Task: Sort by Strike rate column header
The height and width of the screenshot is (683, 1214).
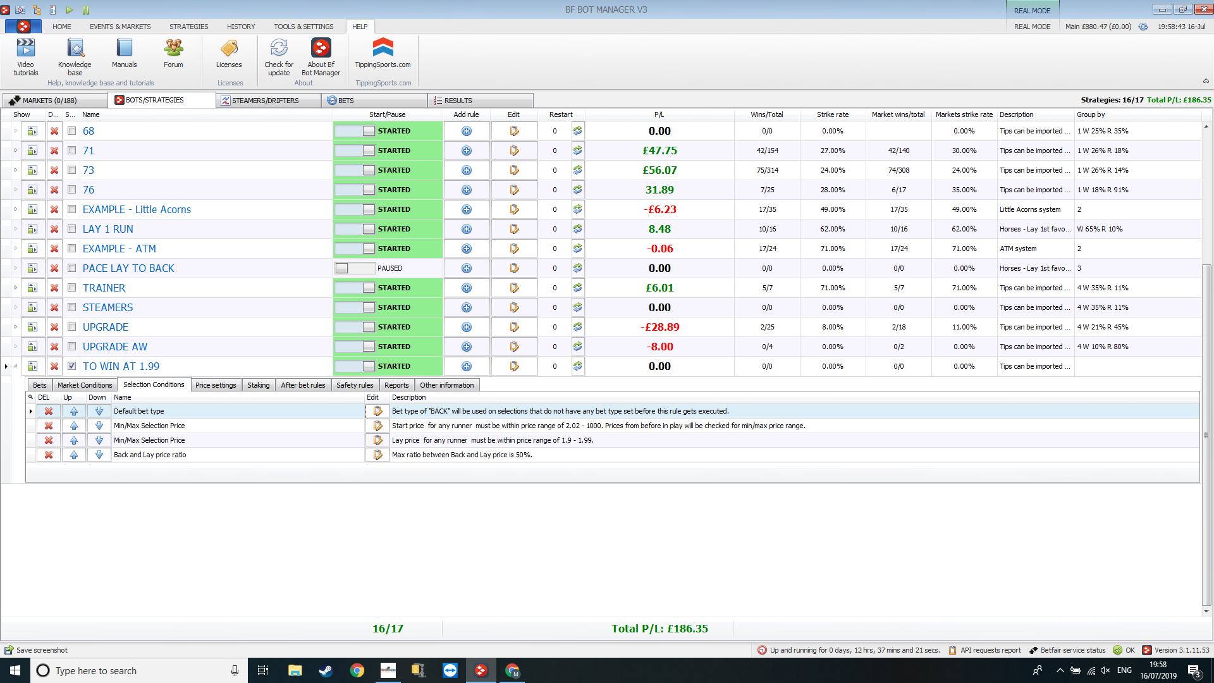Action: coord(832,114)
